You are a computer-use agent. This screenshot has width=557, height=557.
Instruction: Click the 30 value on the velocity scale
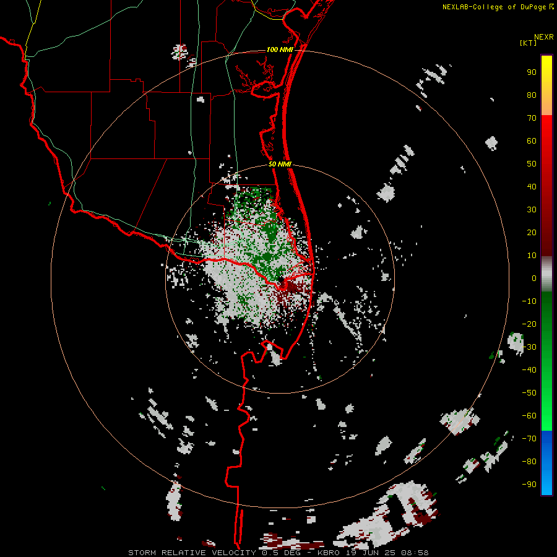(x=532, y=210)
